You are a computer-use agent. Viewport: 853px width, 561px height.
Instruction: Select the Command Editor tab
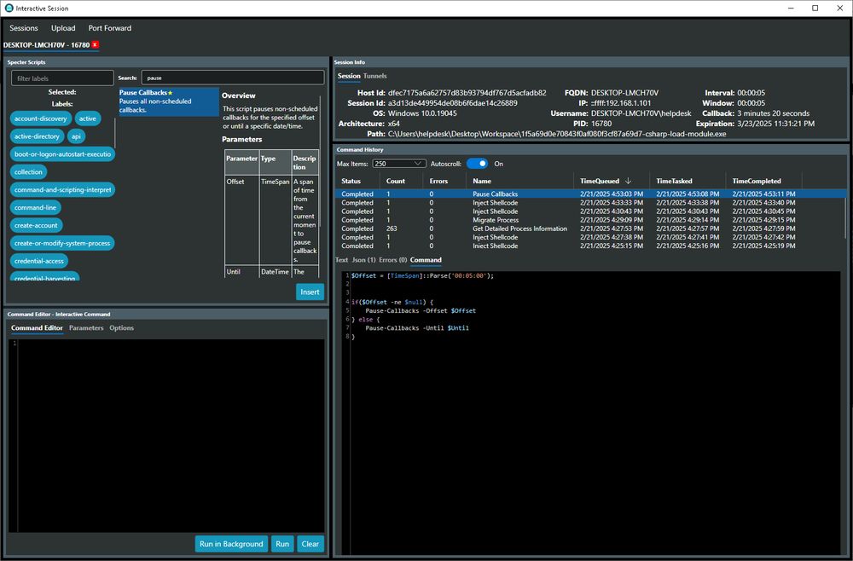click(37, 327)
